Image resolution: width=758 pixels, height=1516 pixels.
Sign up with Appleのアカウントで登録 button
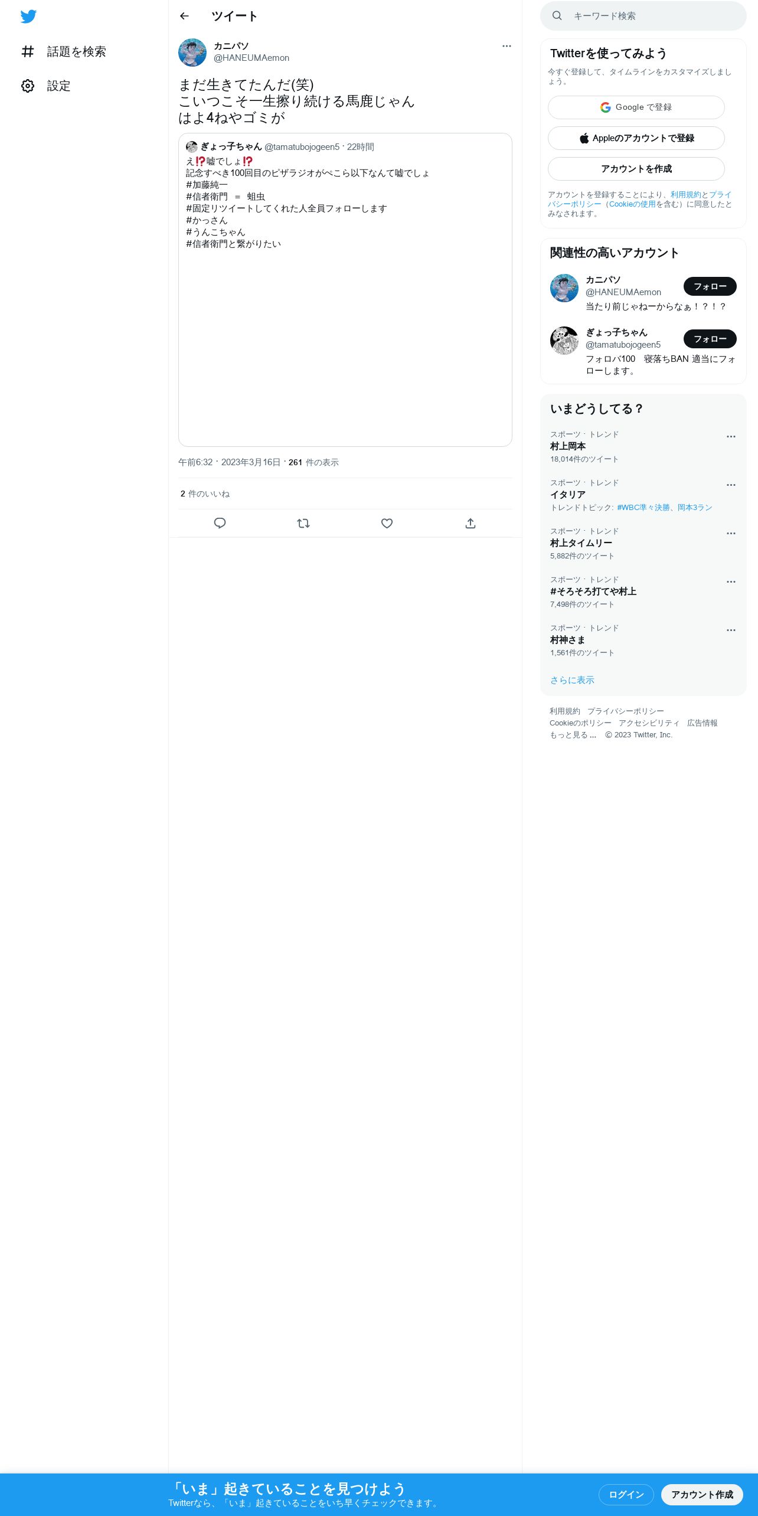636,138
